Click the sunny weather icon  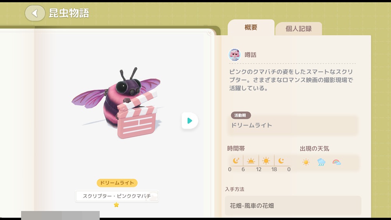306,162
